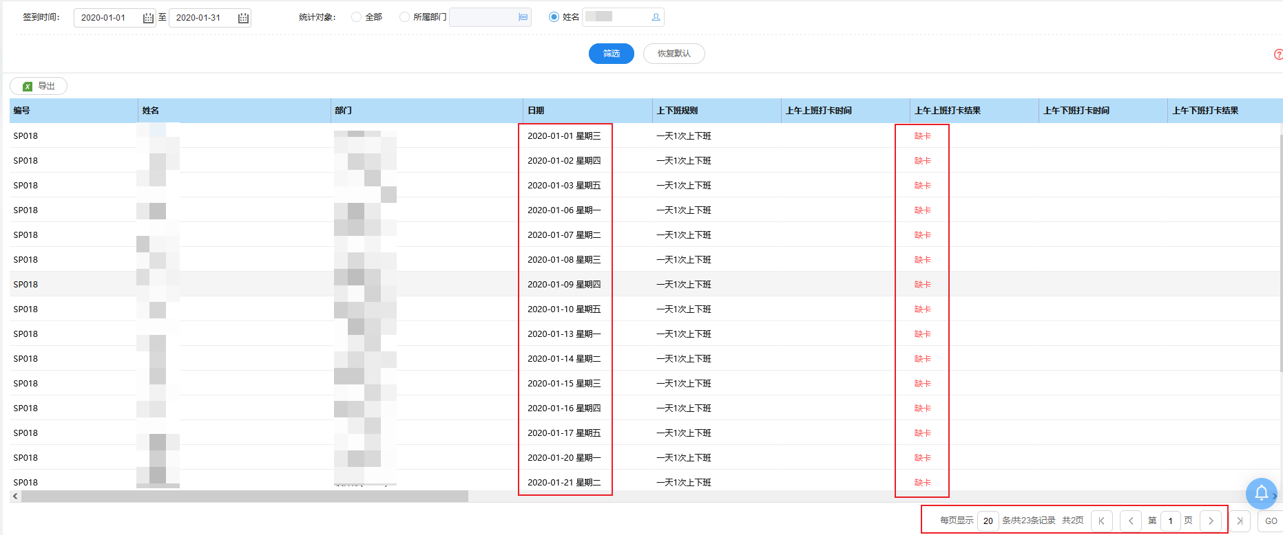Go to the next page
Viewport: 1283px width, 535px height.
tap(1210, 521)
